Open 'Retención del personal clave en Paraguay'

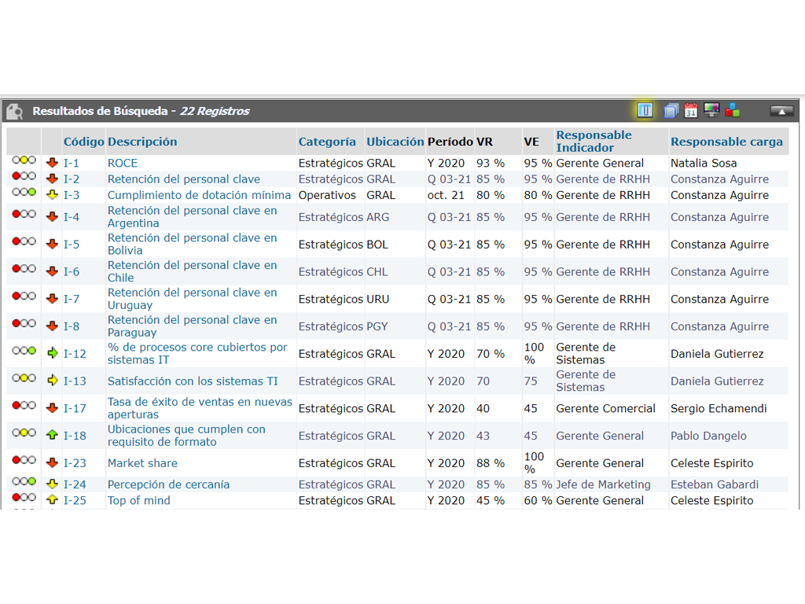point(192,326)
